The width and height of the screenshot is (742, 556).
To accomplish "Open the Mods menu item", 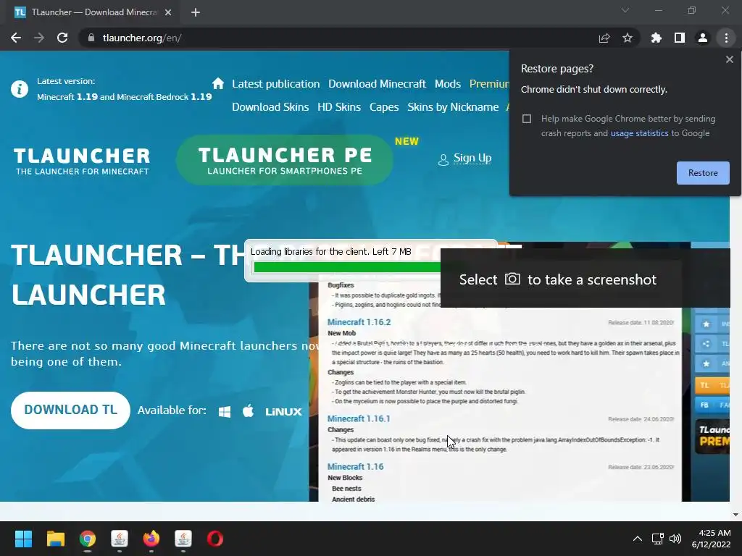I will tap(448, 84).
